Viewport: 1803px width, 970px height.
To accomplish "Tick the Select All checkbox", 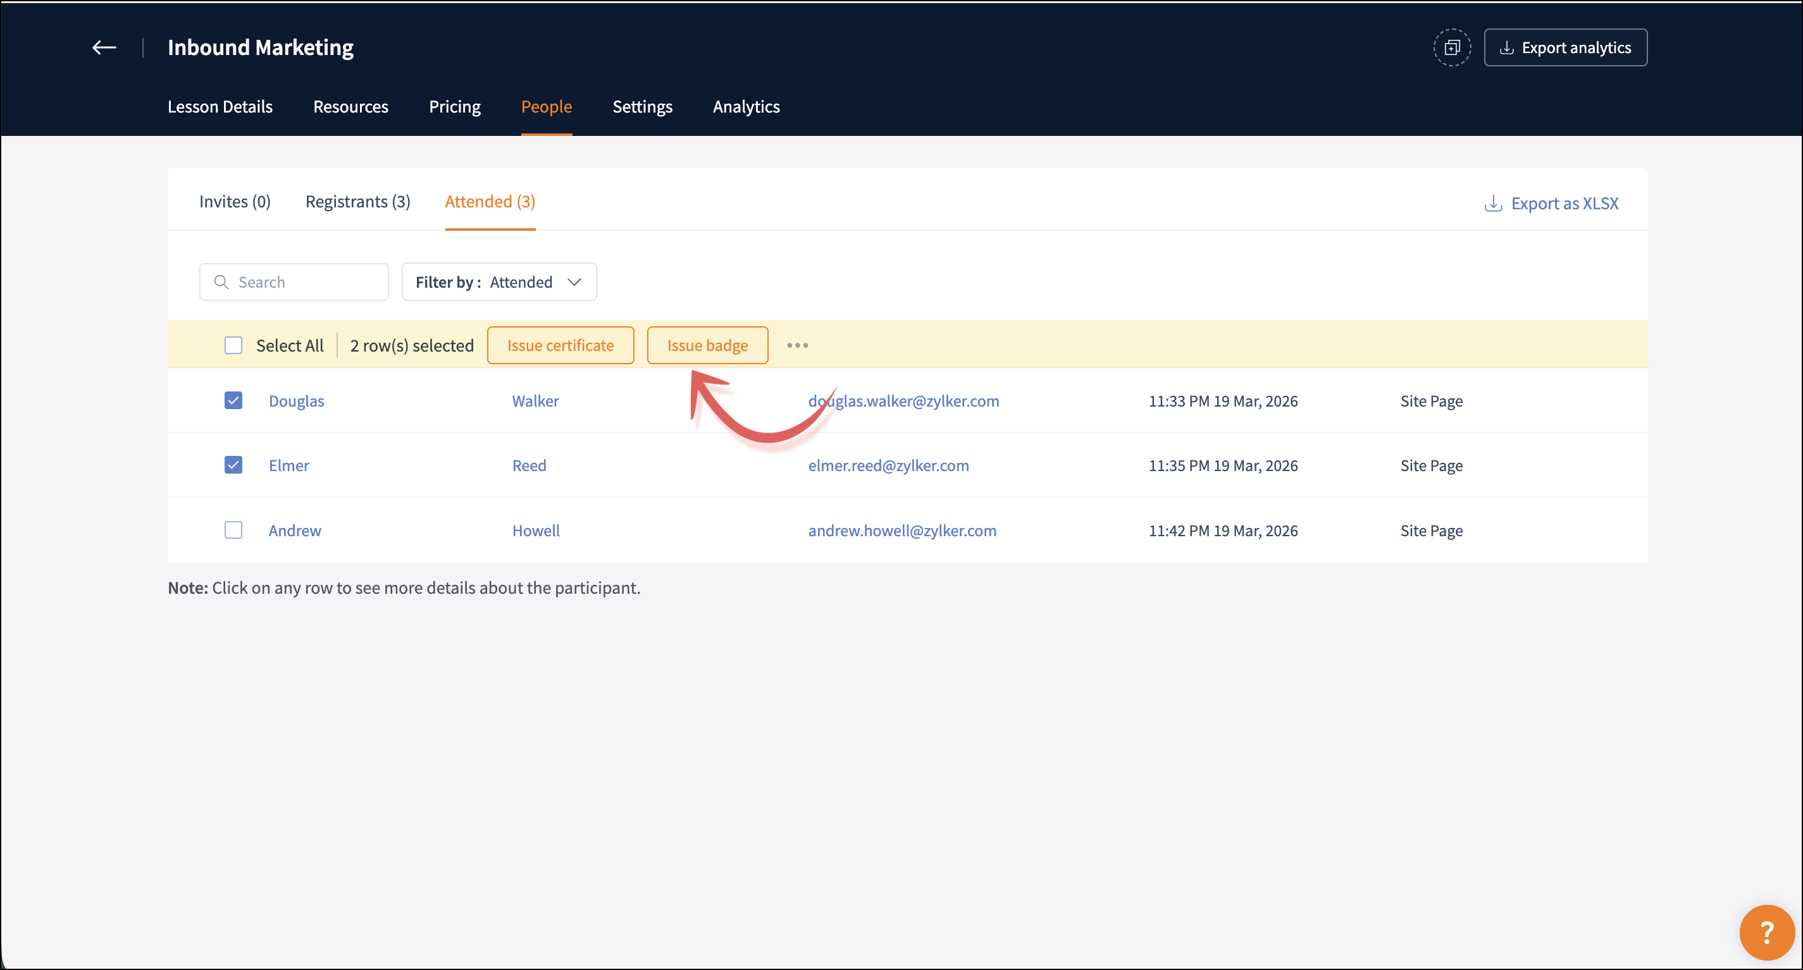I will (x=233, y=345).
